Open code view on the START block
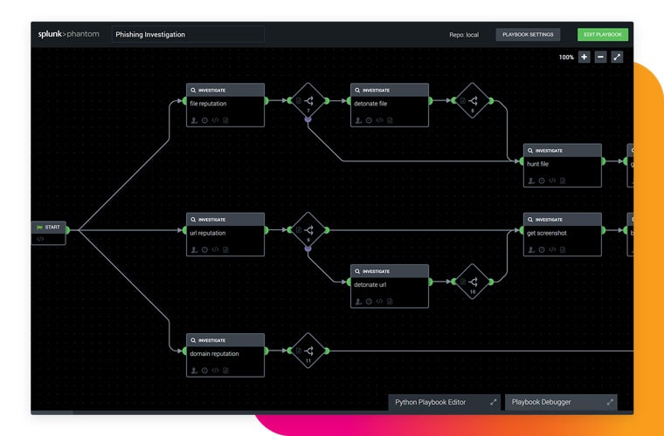Viewport: 664px width, 436px height. coord(40,239)
